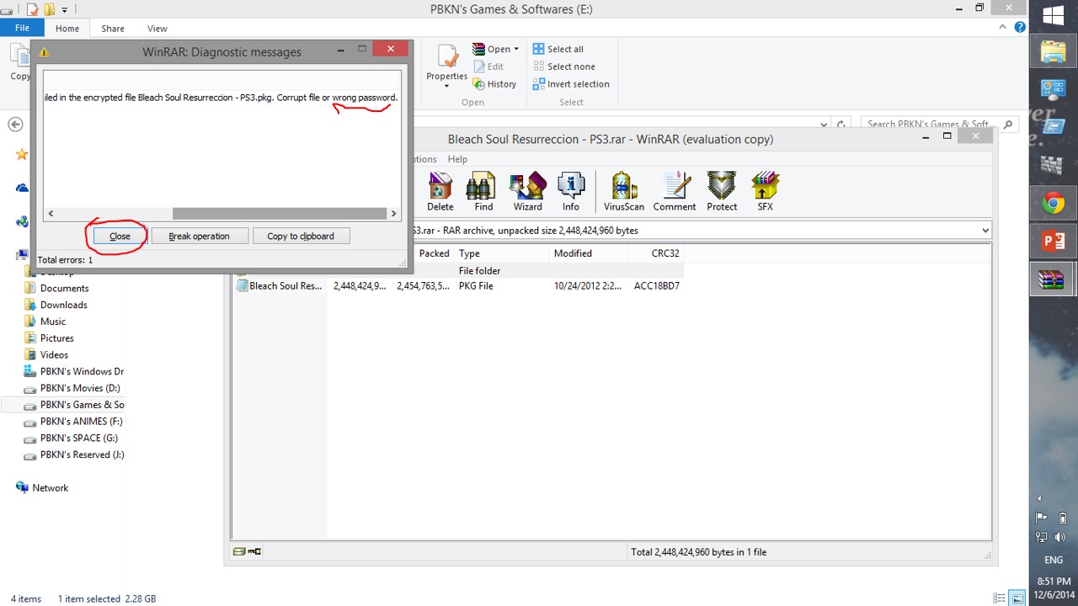Expand the WinRAR archive path dropdown

[x=985, y=231]
